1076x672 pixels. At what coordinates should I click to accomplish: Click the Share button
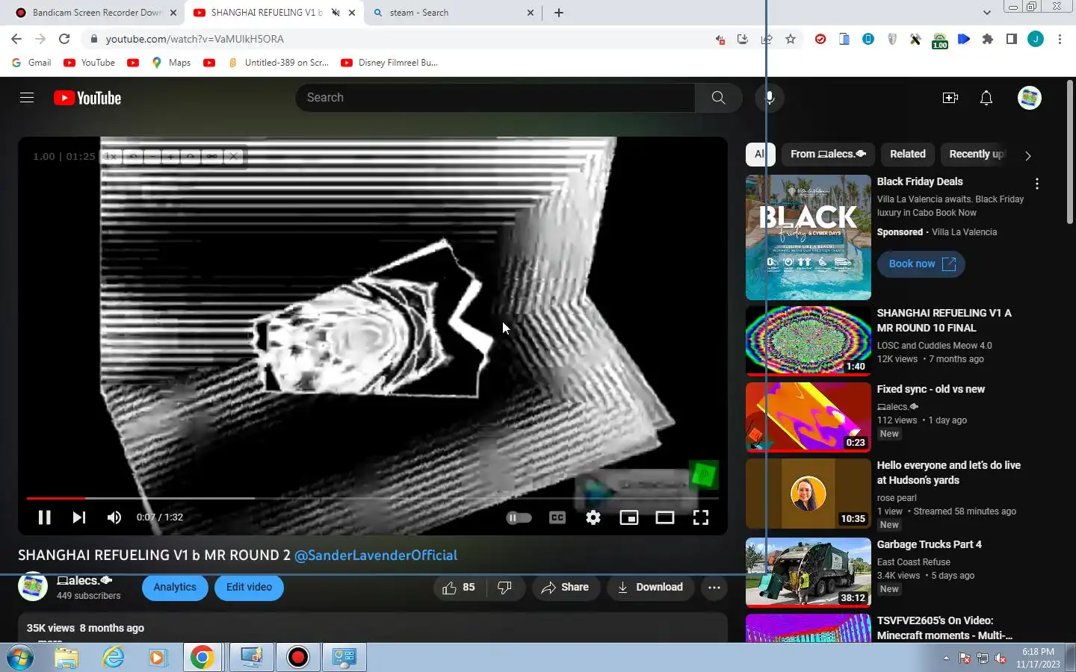[566, 588]
